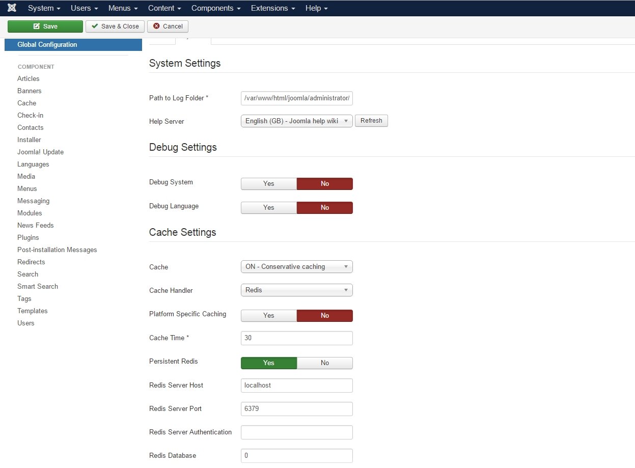Expand the Help Server dropdown
Viewport: 635px width, 468px height.
[296, 121]
